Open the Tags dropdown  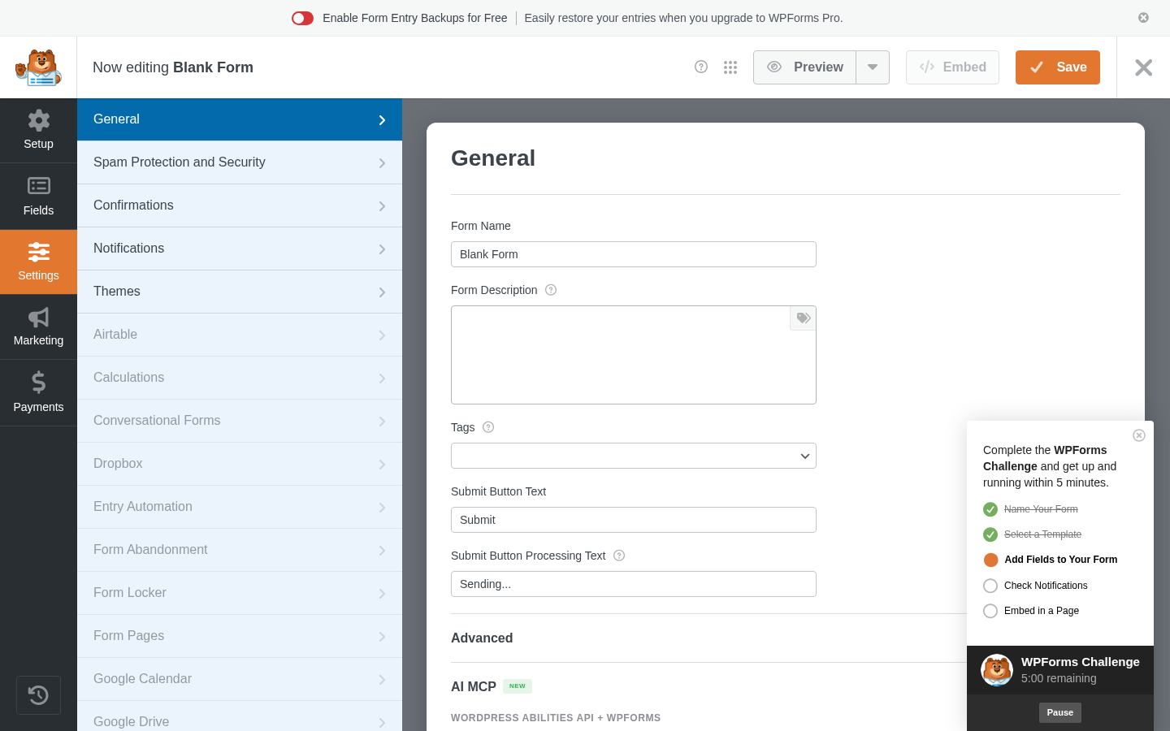[634, 456]
